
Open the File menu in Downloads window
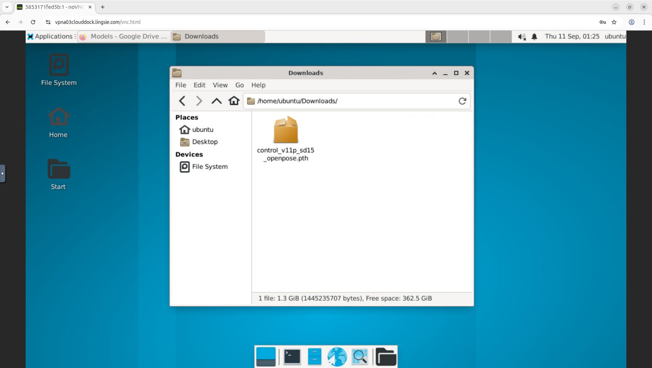point(180,85)
